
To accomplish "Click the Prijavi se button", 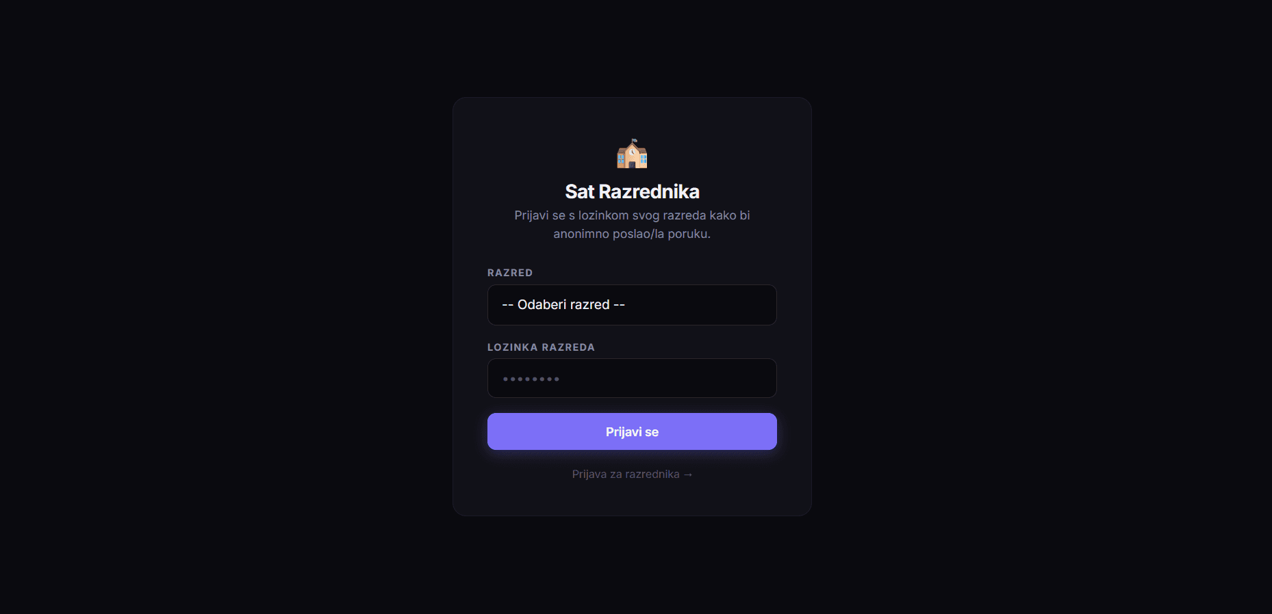I will (x=632, y=431).
